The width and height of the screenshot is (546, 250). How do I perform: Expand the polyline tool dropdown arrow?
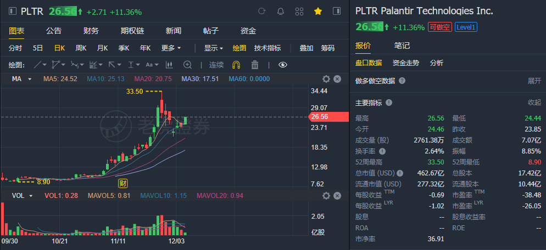[63, 65]
